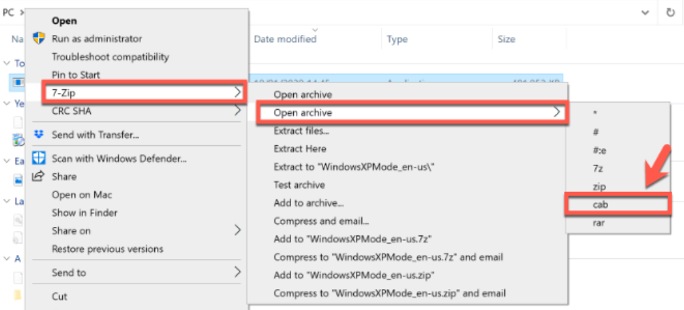684x310 pixels.
Task: Click the highlighted Open archive with submenu
Action: tap(411, 112)
